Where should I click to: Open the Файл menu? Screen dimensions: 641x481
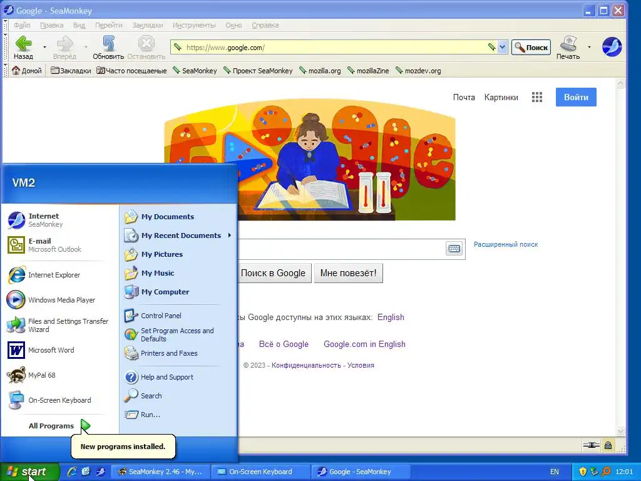[22, 25]
